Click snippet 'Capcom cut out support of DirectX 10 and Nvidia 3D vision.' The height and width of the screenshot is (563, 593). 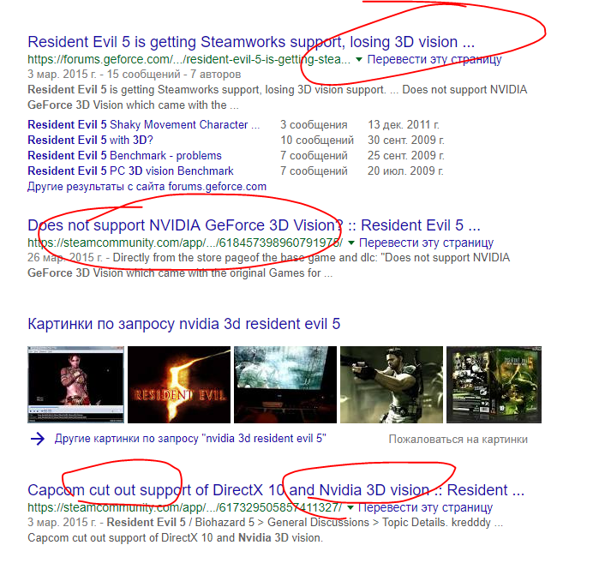pyautogui.click(x=175, y=538)
